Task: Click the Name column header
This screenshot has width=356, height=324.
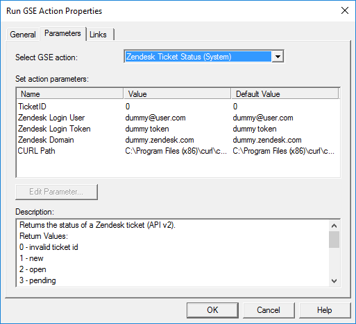Action: pos(69,94)
